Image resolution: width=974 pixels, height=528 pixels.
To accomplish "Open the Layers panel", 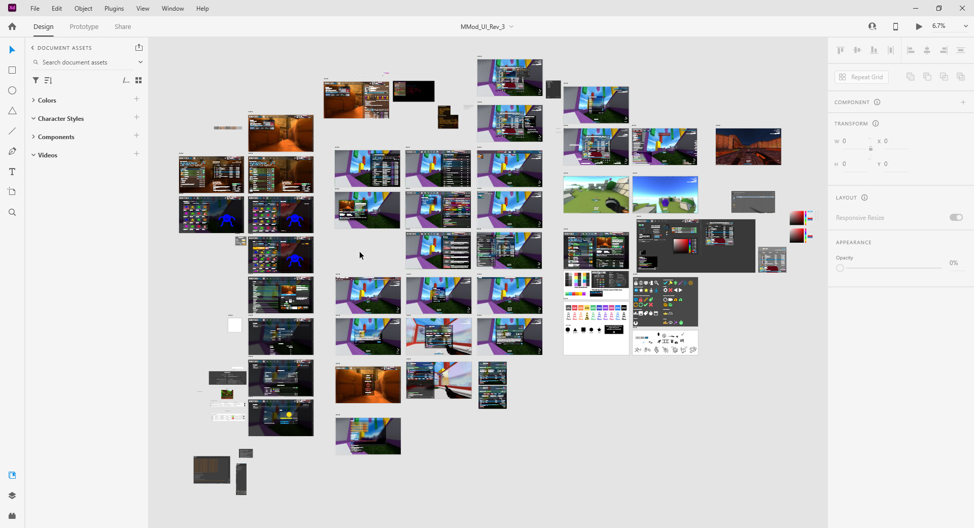I will pyautogui.click(x=12, y=496).
